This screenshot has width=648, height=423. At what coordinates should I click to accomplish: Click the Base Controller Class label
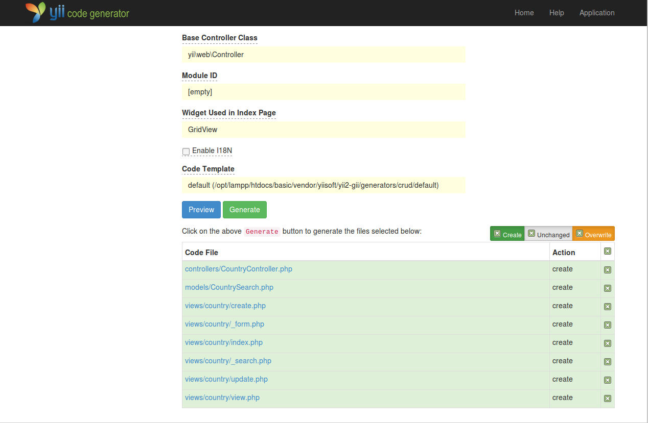coord(220,38)
